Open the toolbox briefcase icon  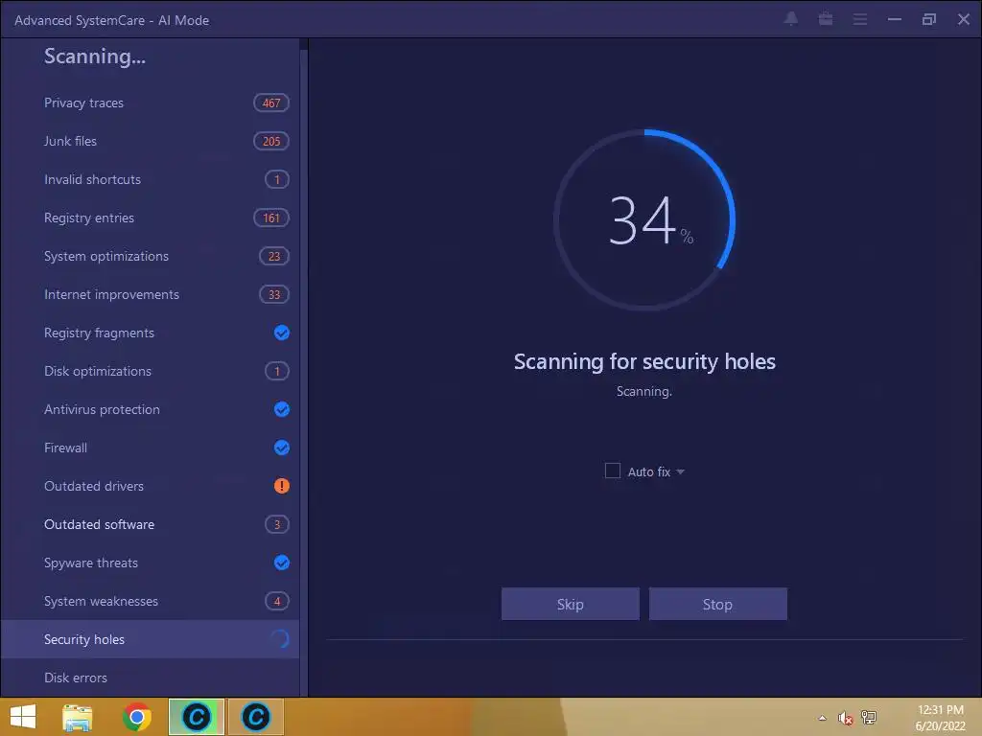826,19
